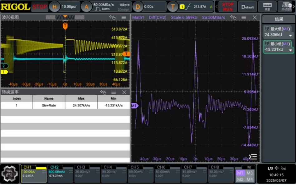Select the purple M1 math reference marker

pos(135,106)
